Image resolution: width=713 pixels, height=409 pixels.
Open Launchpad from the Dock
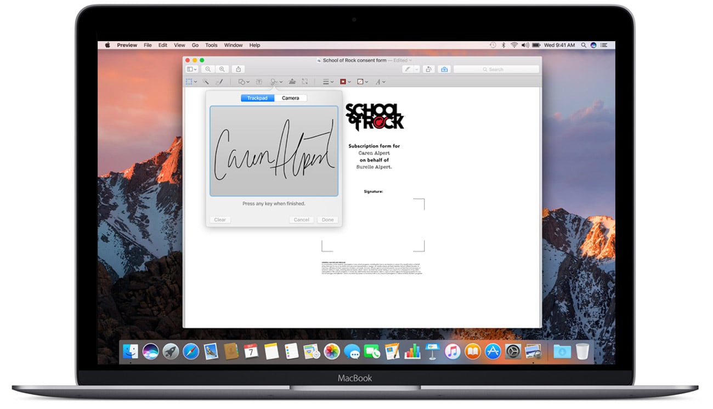[171, 351]
